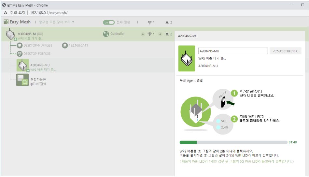Click the Easy Mesh logo icon
The image size is (309, 177).
point(6,22)
